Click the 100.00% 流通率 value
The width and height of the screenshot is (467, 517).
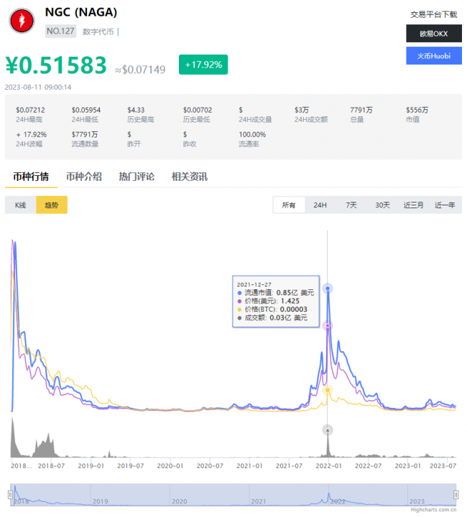[x=252, y=134]
